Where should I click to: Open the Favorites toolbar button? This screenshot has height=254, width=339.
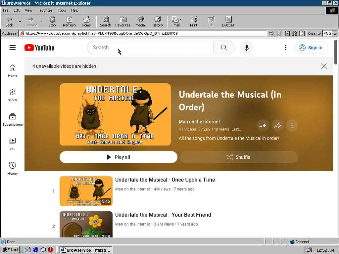123,21
